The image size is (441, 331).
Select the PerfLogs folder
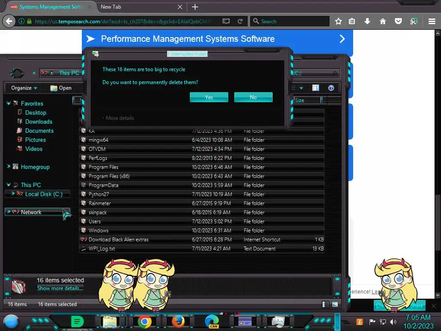pos(202,158)
